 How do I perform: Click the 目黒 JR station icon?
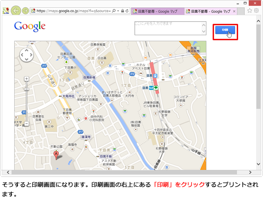(x=155, y=76)
